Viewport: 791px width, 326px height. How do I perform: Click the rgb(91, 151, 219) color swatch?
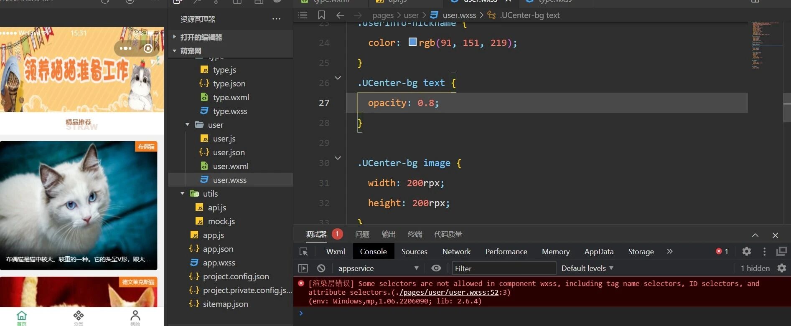coord(412,42)
